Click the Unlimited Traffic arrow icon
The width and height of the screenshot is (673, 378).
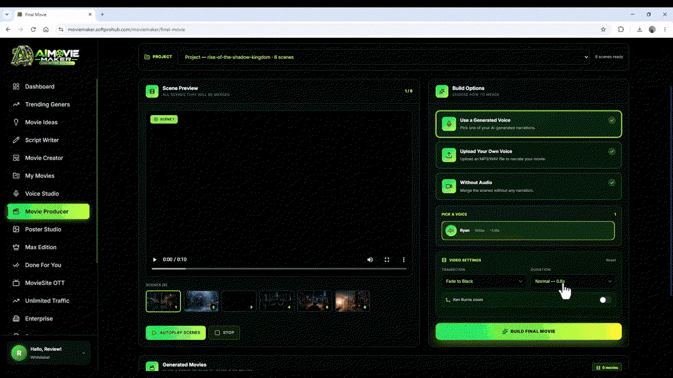[16, 301]
